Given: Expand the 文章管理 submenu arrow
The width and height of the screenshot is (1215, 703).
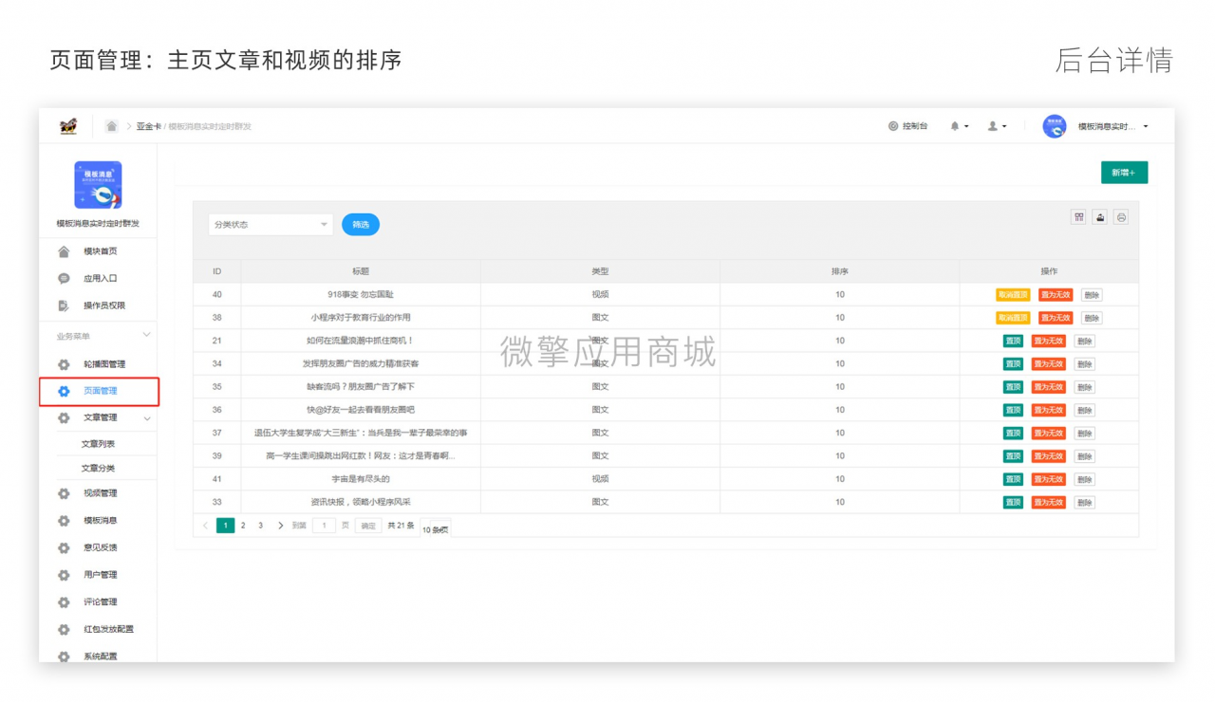Looking at the screenshot, I should coord(146,417).
